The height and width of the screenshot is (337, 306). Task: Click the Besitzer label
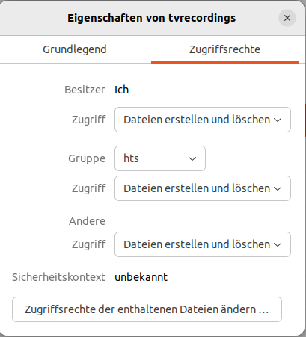pyautogui.click(x=85, y=90)
